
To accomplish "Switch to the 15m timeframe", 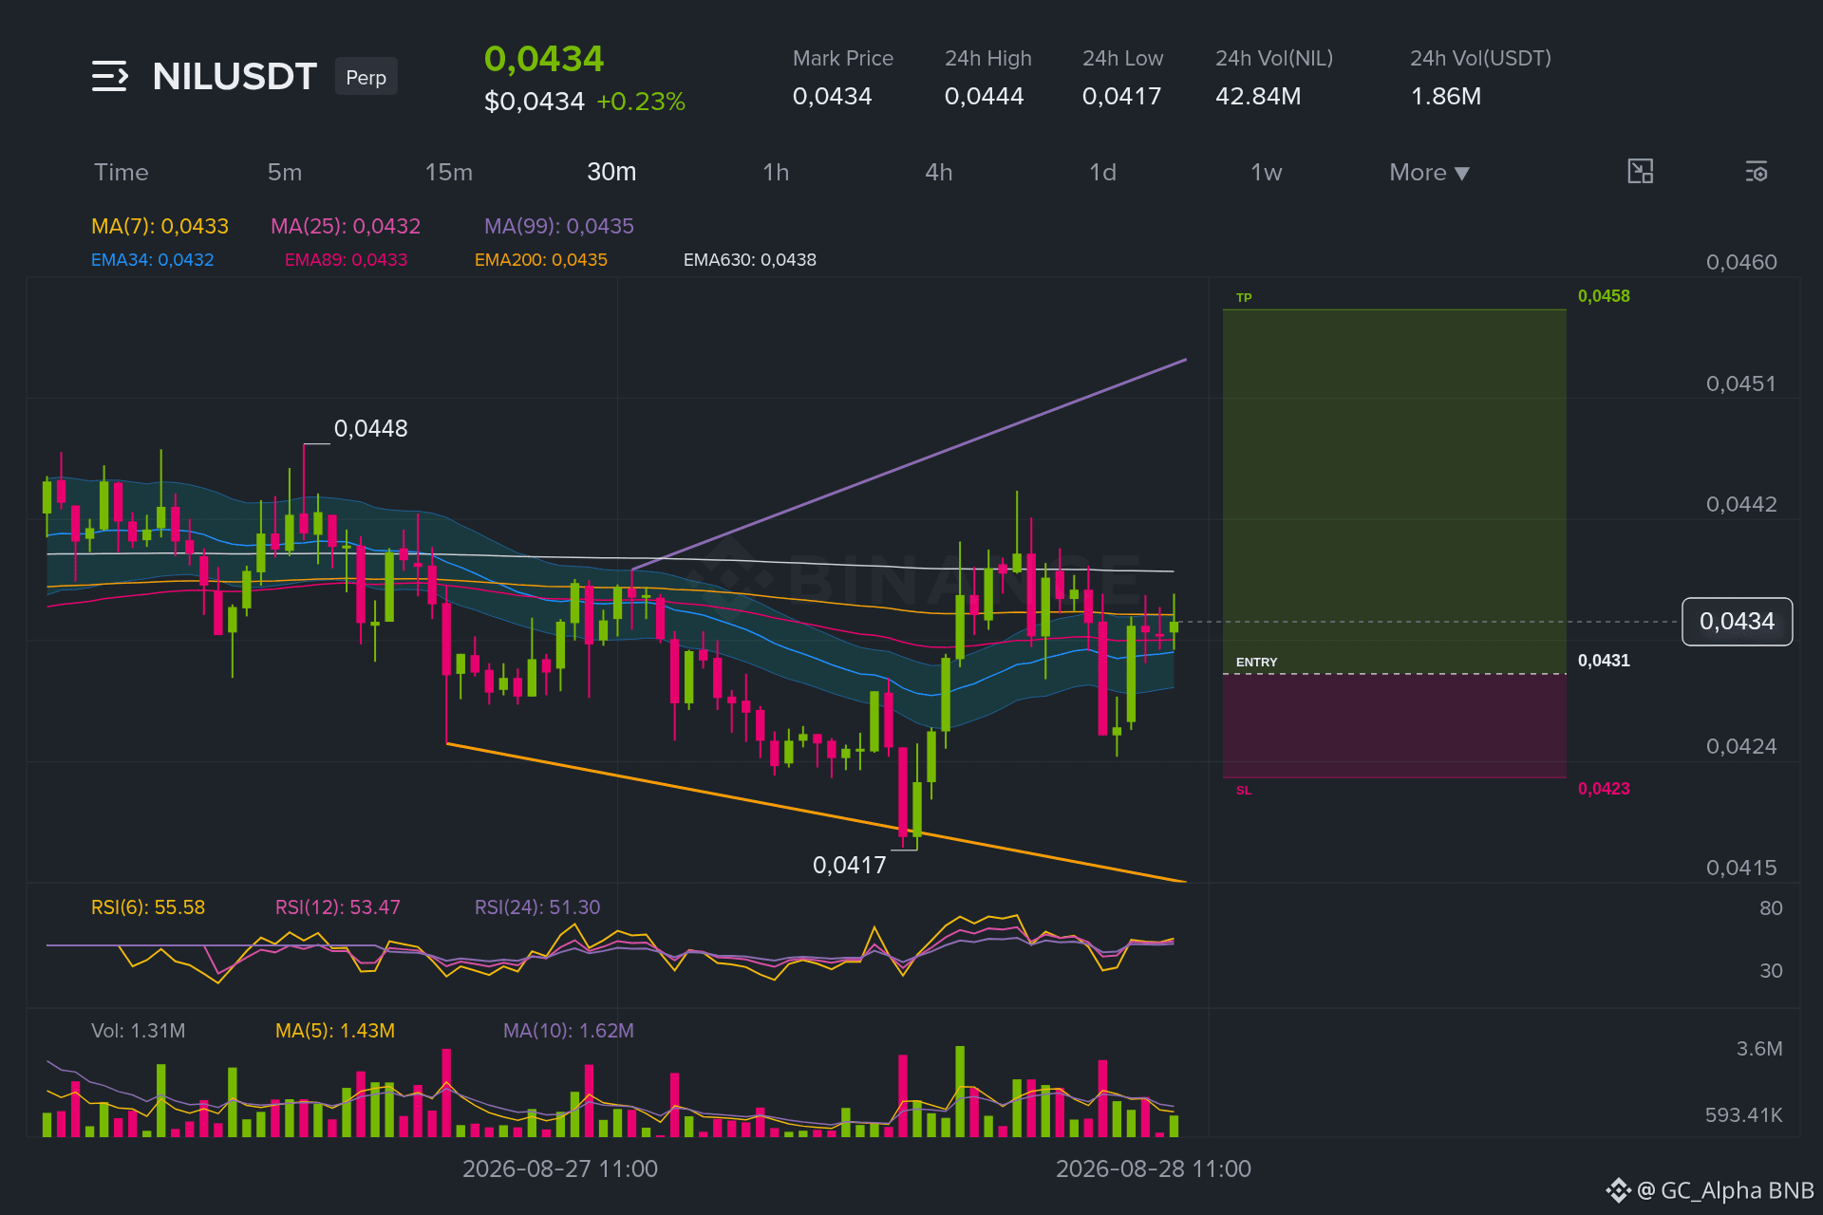I will (x=449, y=173).
